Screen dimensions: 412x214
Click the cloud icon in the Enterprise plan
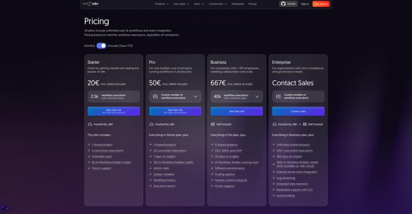pos(274,124)
